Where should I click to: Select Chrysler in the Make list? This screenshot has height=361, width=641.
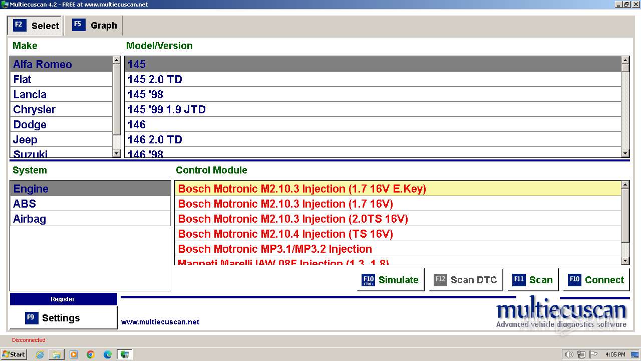tap(61, 109)
